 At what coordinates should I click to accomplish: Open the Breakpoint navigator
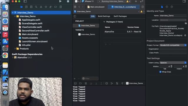point(56,7)
